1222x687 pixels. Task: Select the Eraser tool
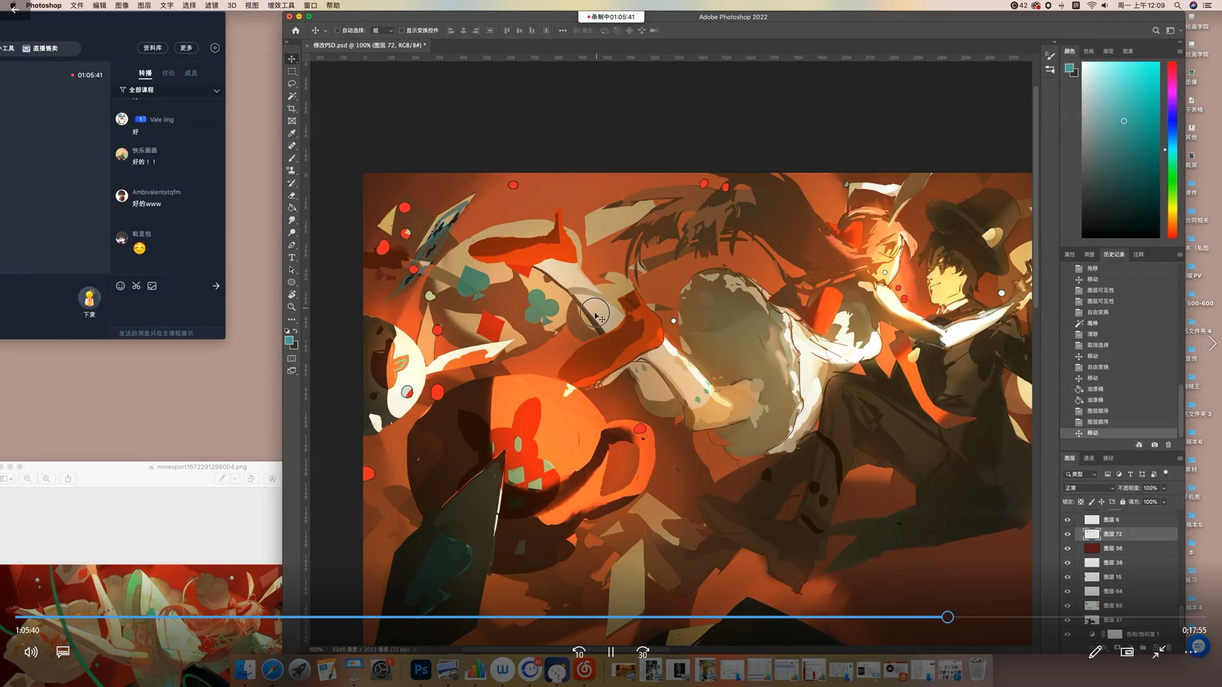click(x=292, y=195)
